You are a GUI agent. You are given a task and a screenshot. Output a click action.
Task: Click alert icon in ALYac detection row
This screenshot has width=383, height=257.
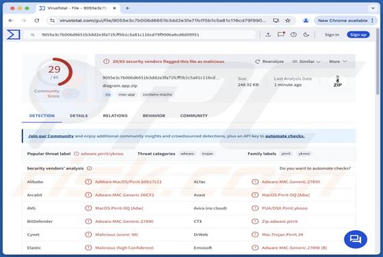tap(255, 182)
